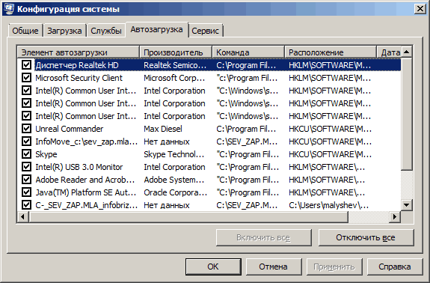Open the Загрузка tab

pos(64,31)
